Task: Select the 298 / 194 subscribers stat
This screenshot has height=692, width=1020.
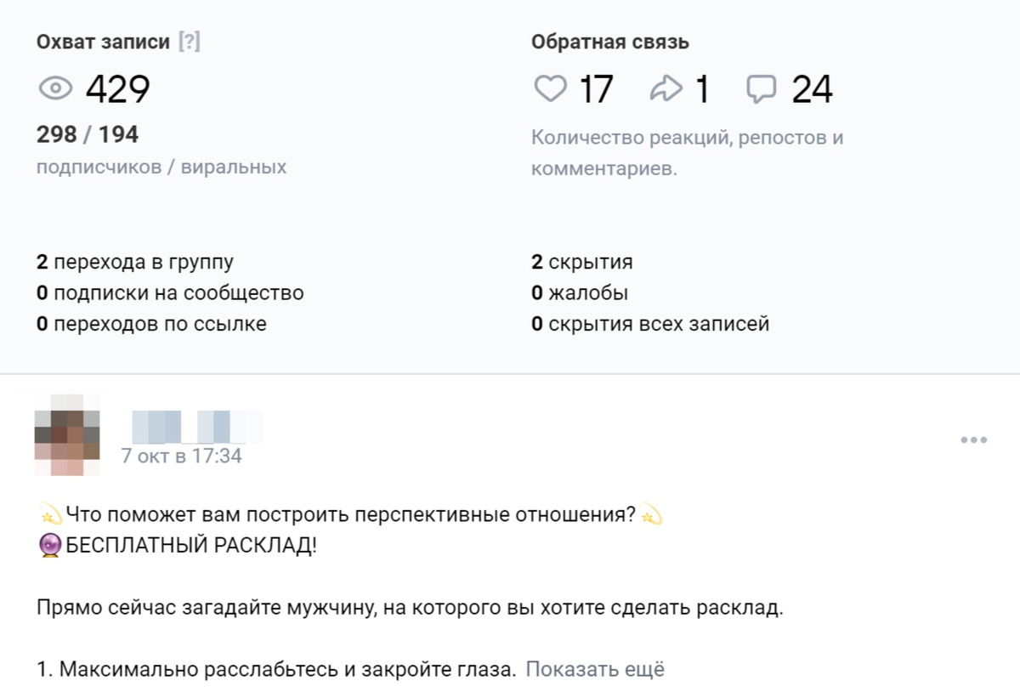Action: (88, 133)
